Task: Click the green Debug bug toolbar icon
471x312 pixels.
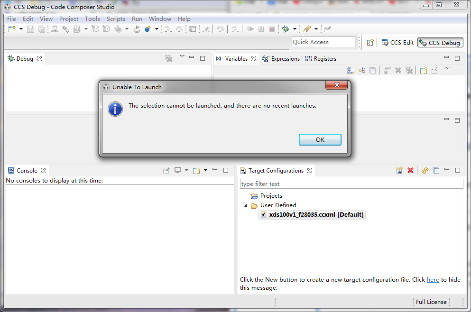Action: point(286,29)
